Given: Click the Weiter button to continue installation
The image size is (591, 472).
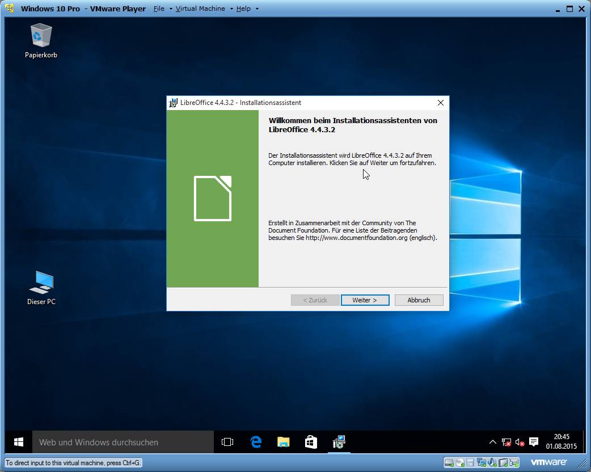Looking at the screenshot, I should (365, 300).
